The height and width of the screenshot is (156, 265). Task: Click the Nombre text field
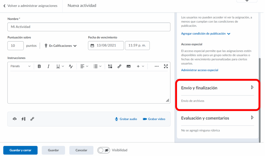[89, 27]
